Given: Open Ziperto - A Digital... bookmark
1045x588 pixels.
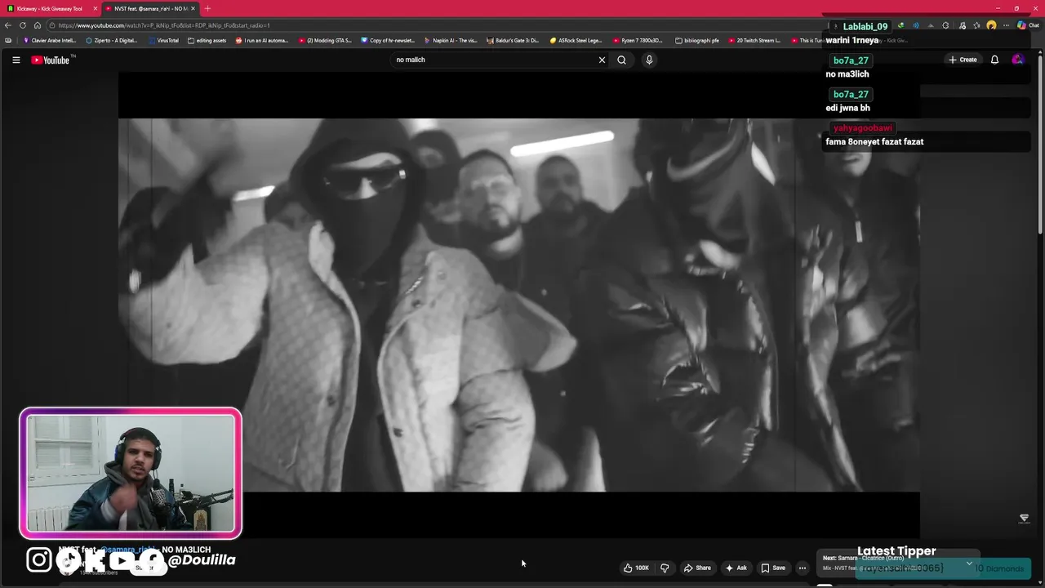Looking at the screenshot, I should (x=112, y=40).
